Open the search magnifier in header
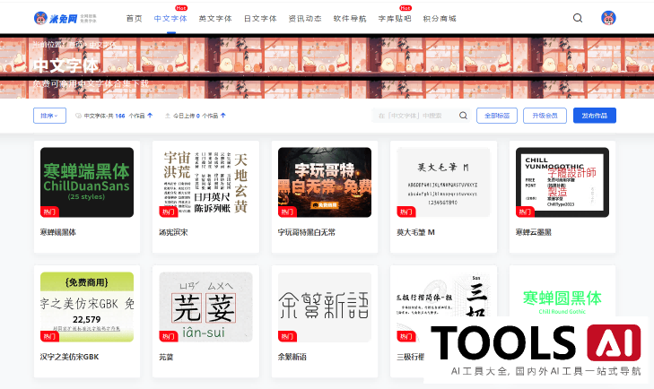This screenshot has height=389, width=654. point(578,18)
